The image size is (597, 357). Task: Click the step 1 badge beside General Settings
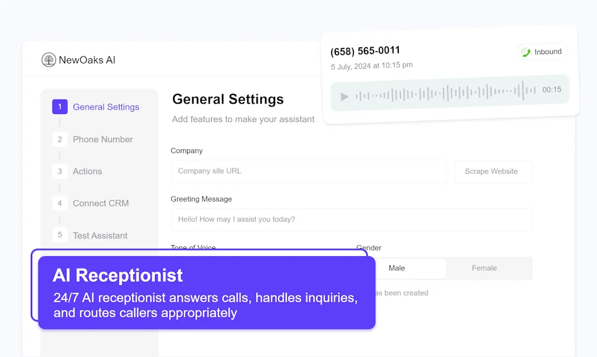60,107
